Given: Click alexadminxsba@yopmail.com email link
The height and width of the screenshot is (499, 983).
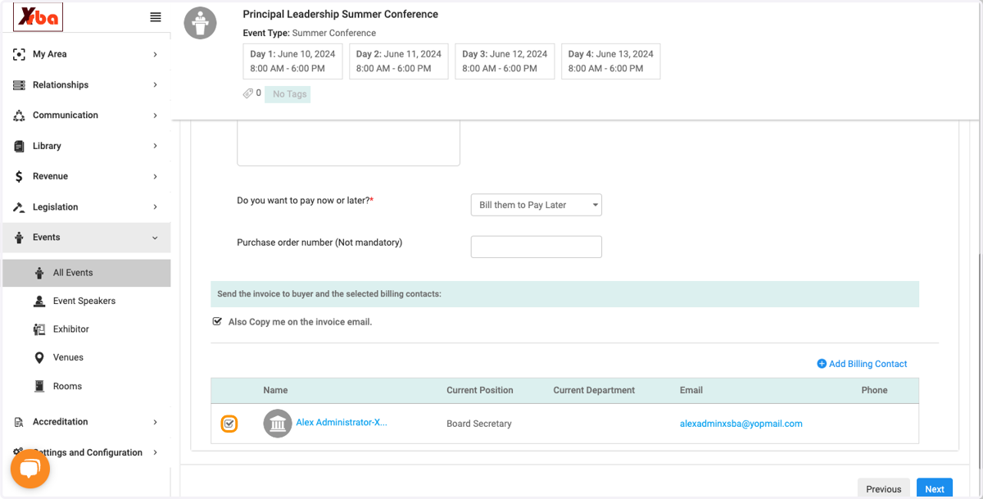Looking at the screenshot, I should pos(741,424).
